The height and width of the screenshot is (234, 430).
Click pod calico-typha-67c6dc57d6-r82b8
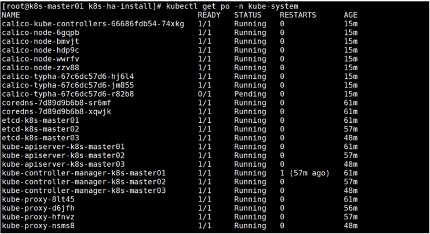pos(68,94)
